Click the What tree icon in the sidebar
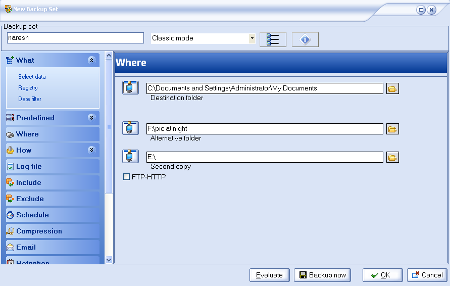The width and height of the screenshot is (450, 286). 10,60
